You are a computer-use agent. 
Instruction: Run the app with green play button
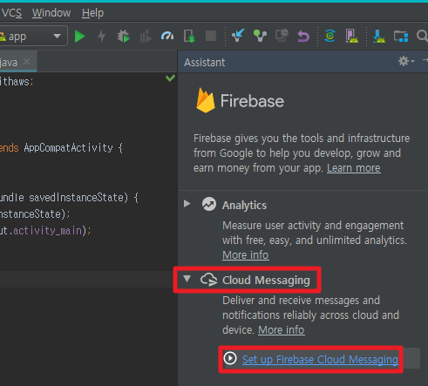80,37
